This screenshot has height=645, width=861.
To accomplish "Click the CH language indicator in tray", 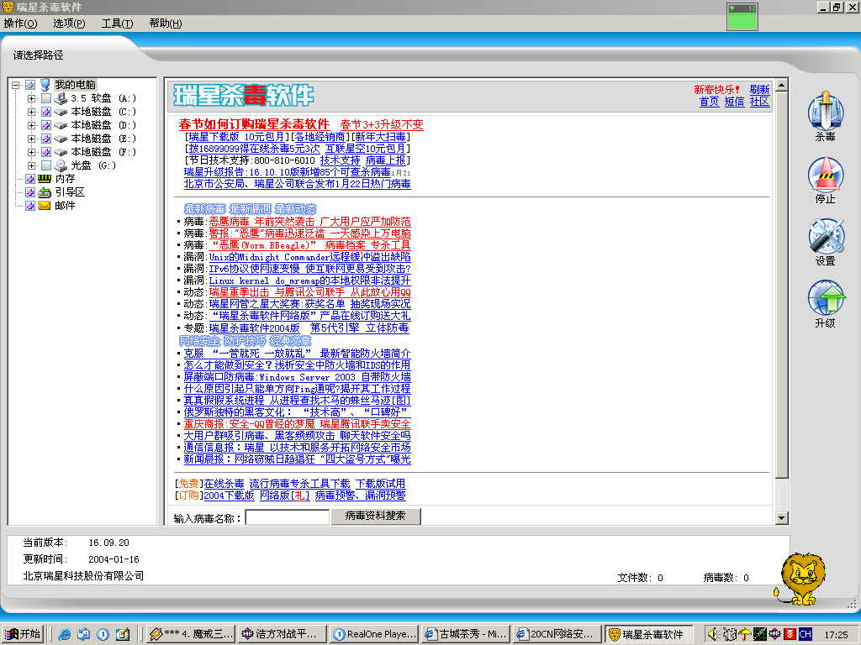I will (x=805, y=634).
